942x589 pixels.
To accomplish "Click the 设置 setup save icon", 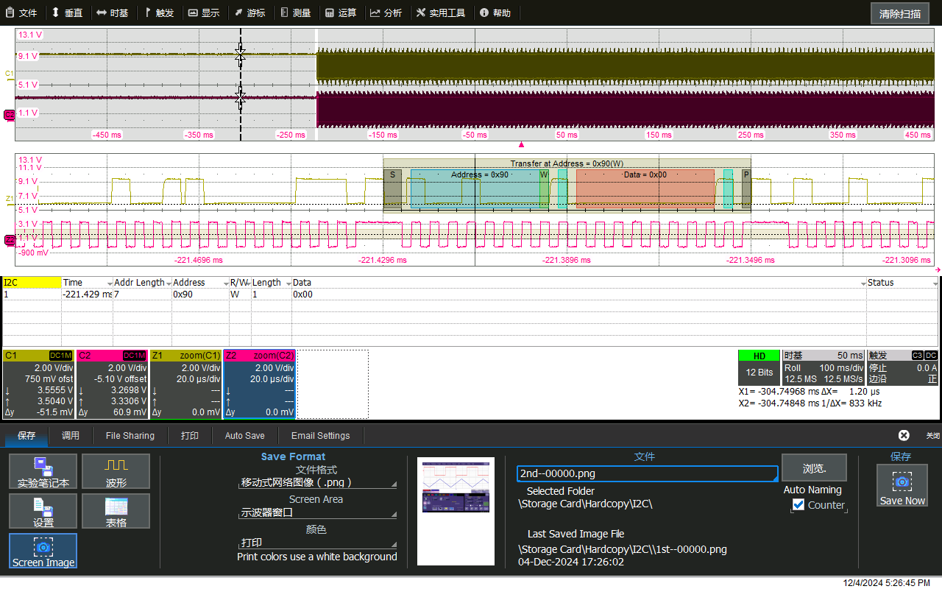I will pos(43,511).
